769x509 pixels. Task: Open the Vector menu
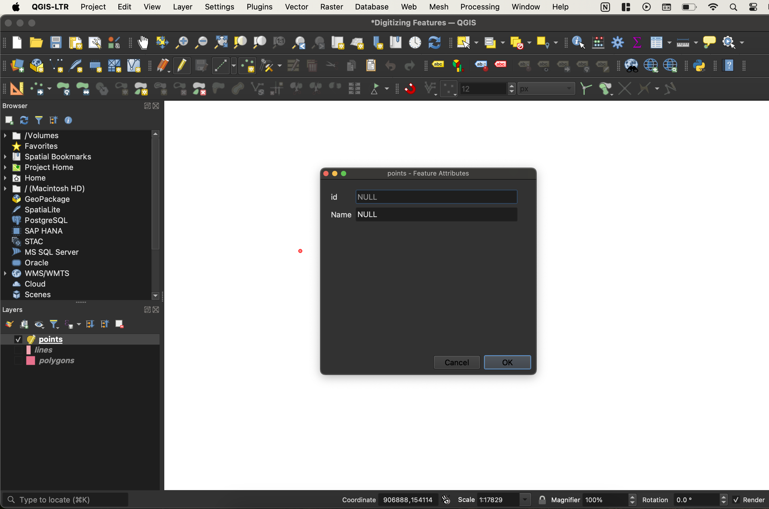tap(296, 7)
